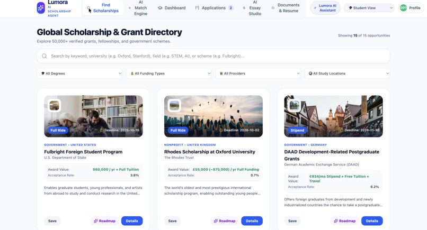Click the sparkle icon on Rhodes Roadmap
Viewport: 427px width, 230px height.
(216, 221)
